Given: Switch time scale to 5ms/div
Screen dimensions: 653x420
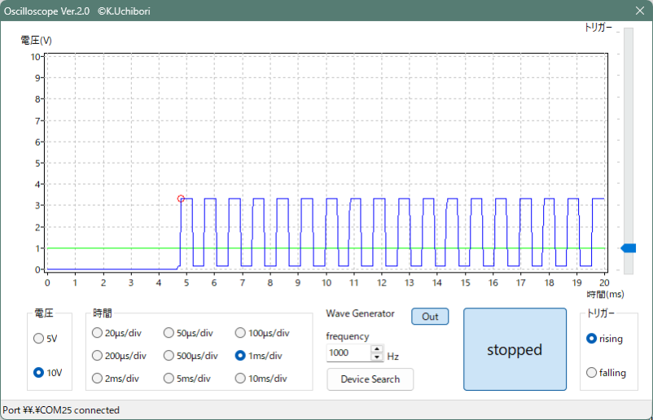Looking at the screenshot, I should pos(169,378).
